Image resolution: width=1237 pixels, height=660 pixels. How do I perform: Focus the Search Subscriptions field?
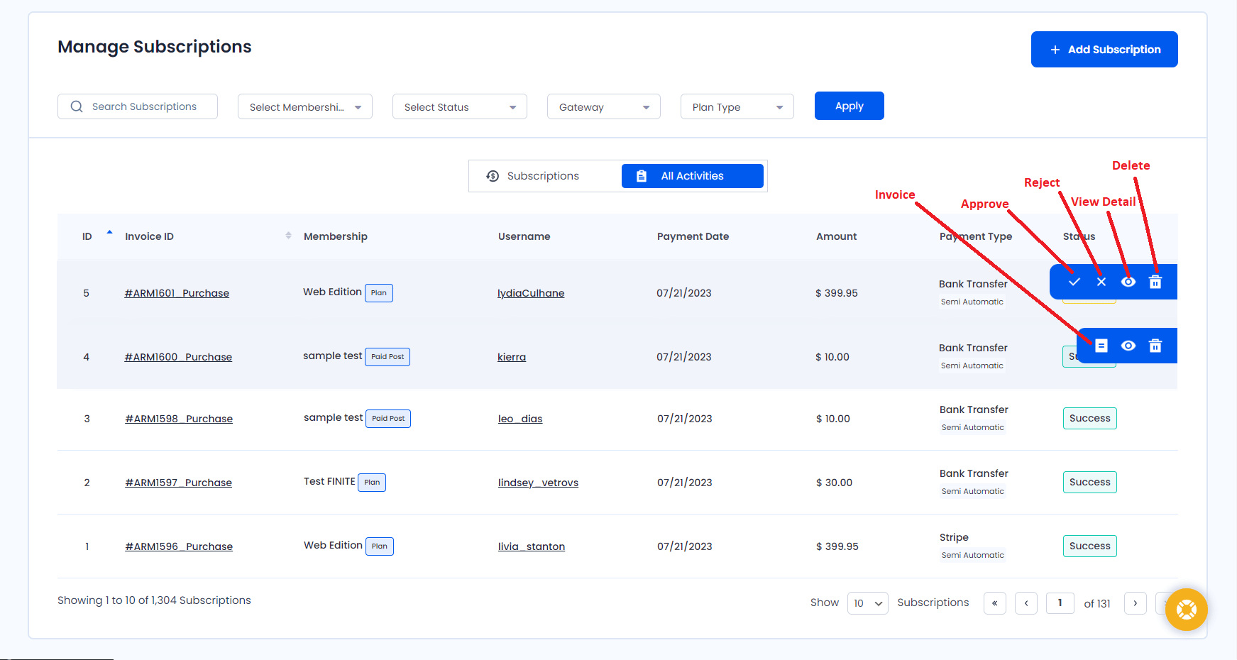144,106
